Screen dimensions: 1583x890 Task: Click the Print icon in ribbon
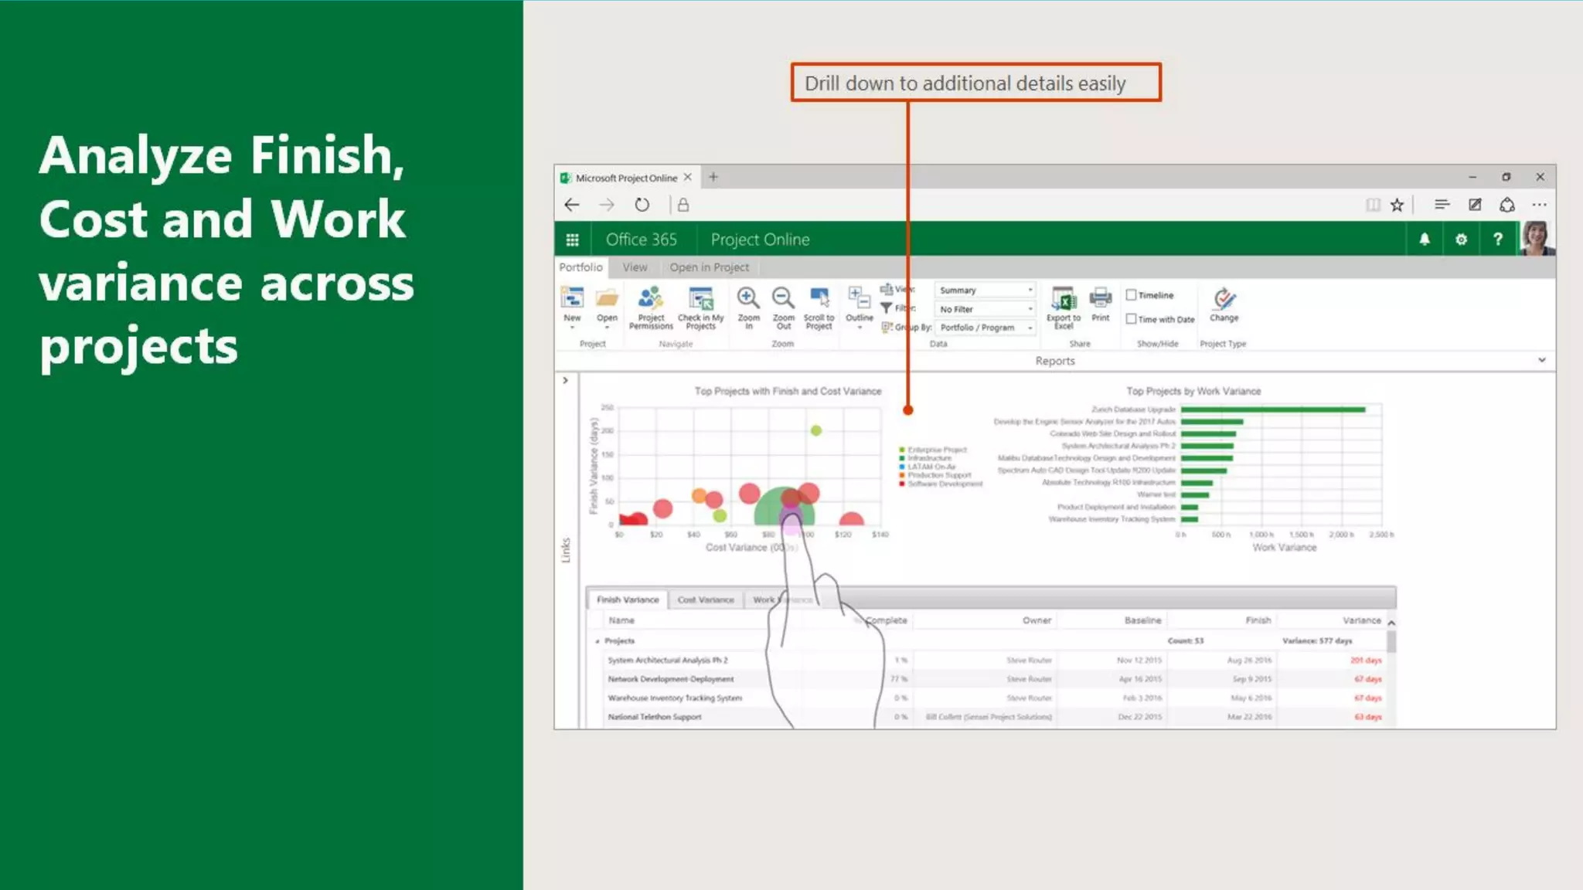pos(1100,297)
